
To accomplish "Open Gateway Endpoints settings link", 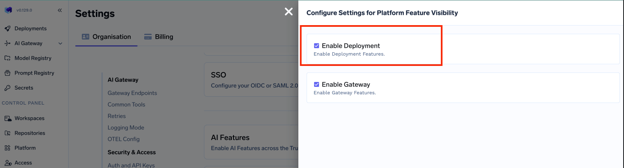I will (x=132, y=93).
